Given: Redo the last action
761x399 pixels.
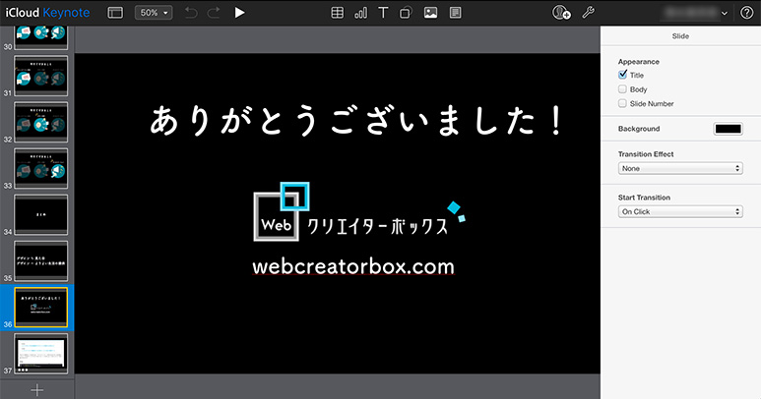Looking at the screenshot, I should pos(214,13).
